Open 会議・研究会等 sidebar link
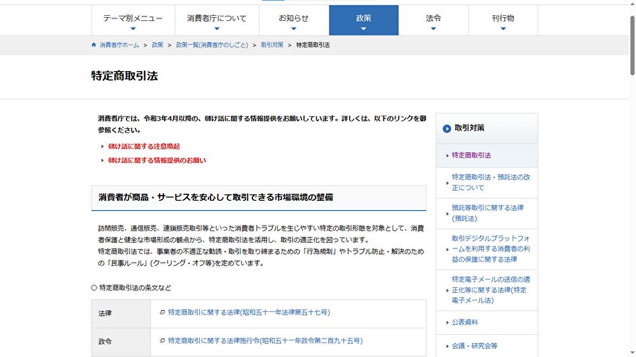 (474, 346)
